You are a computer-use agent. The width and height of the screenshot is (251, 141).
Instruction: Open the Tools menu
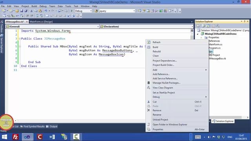point(68,6)
